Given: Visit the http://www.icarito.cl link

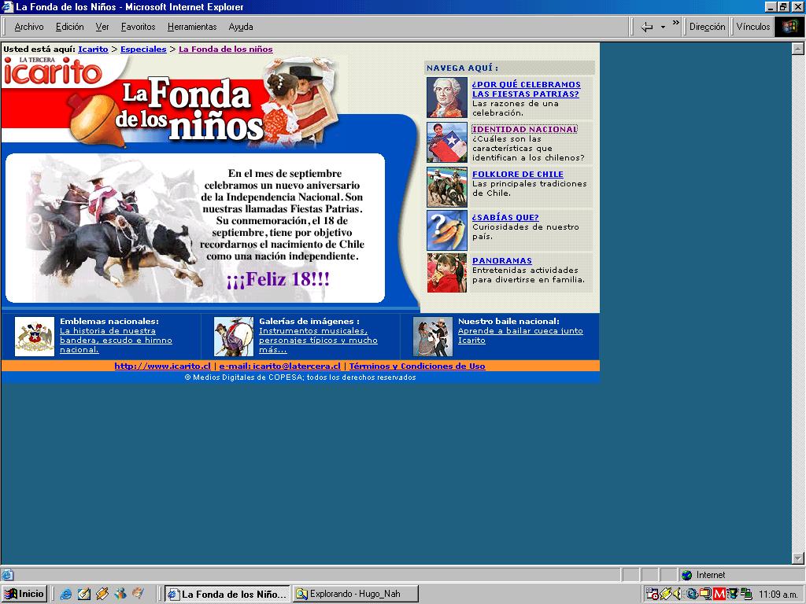Looking at the screenshot, I should pos(162,366).
